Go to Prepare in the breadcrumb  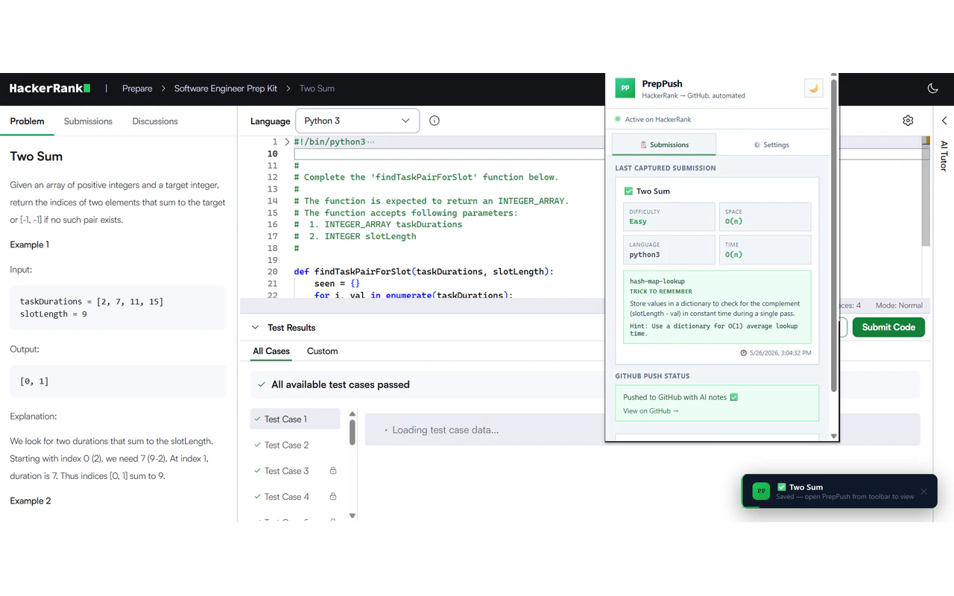tap(137, 89)
